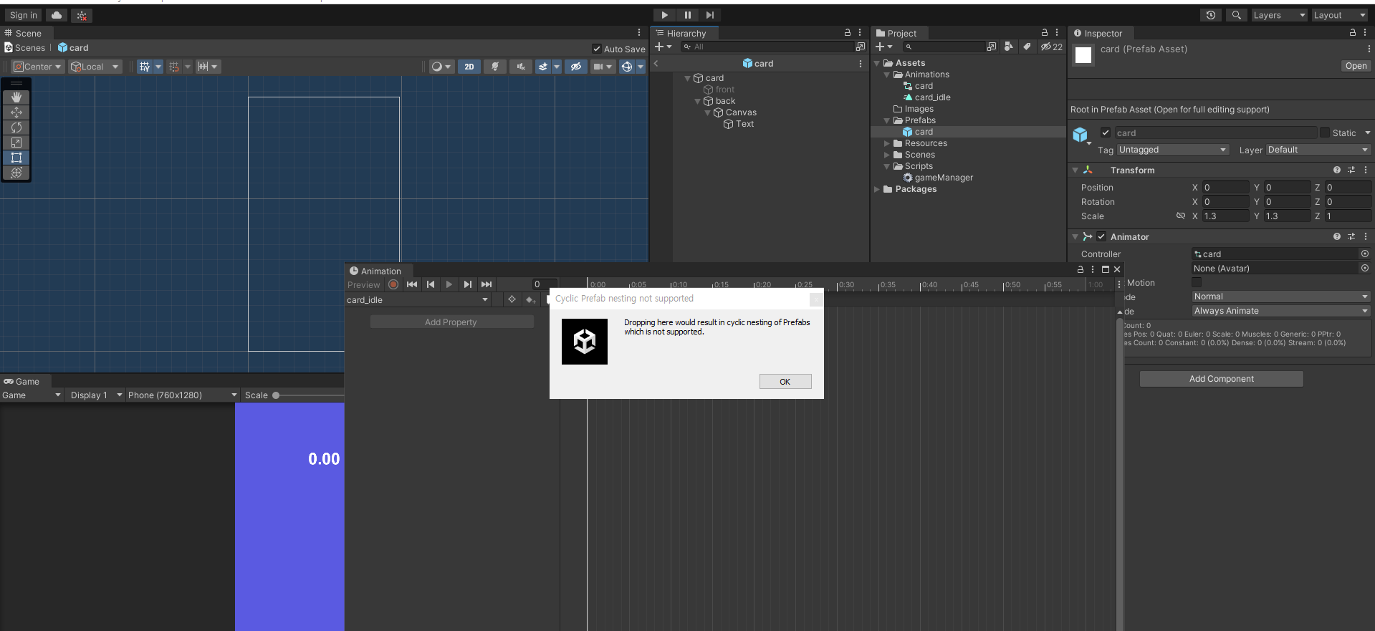Open the Layout dropdown

(x=1339, y=15)
